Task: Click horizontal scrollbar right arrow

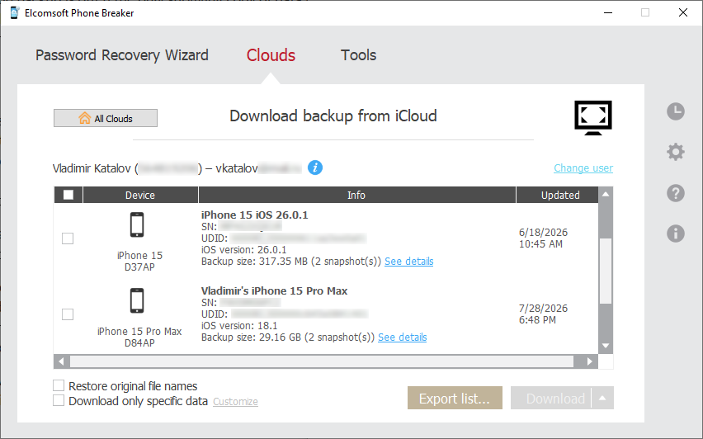Action: point(590,361)
